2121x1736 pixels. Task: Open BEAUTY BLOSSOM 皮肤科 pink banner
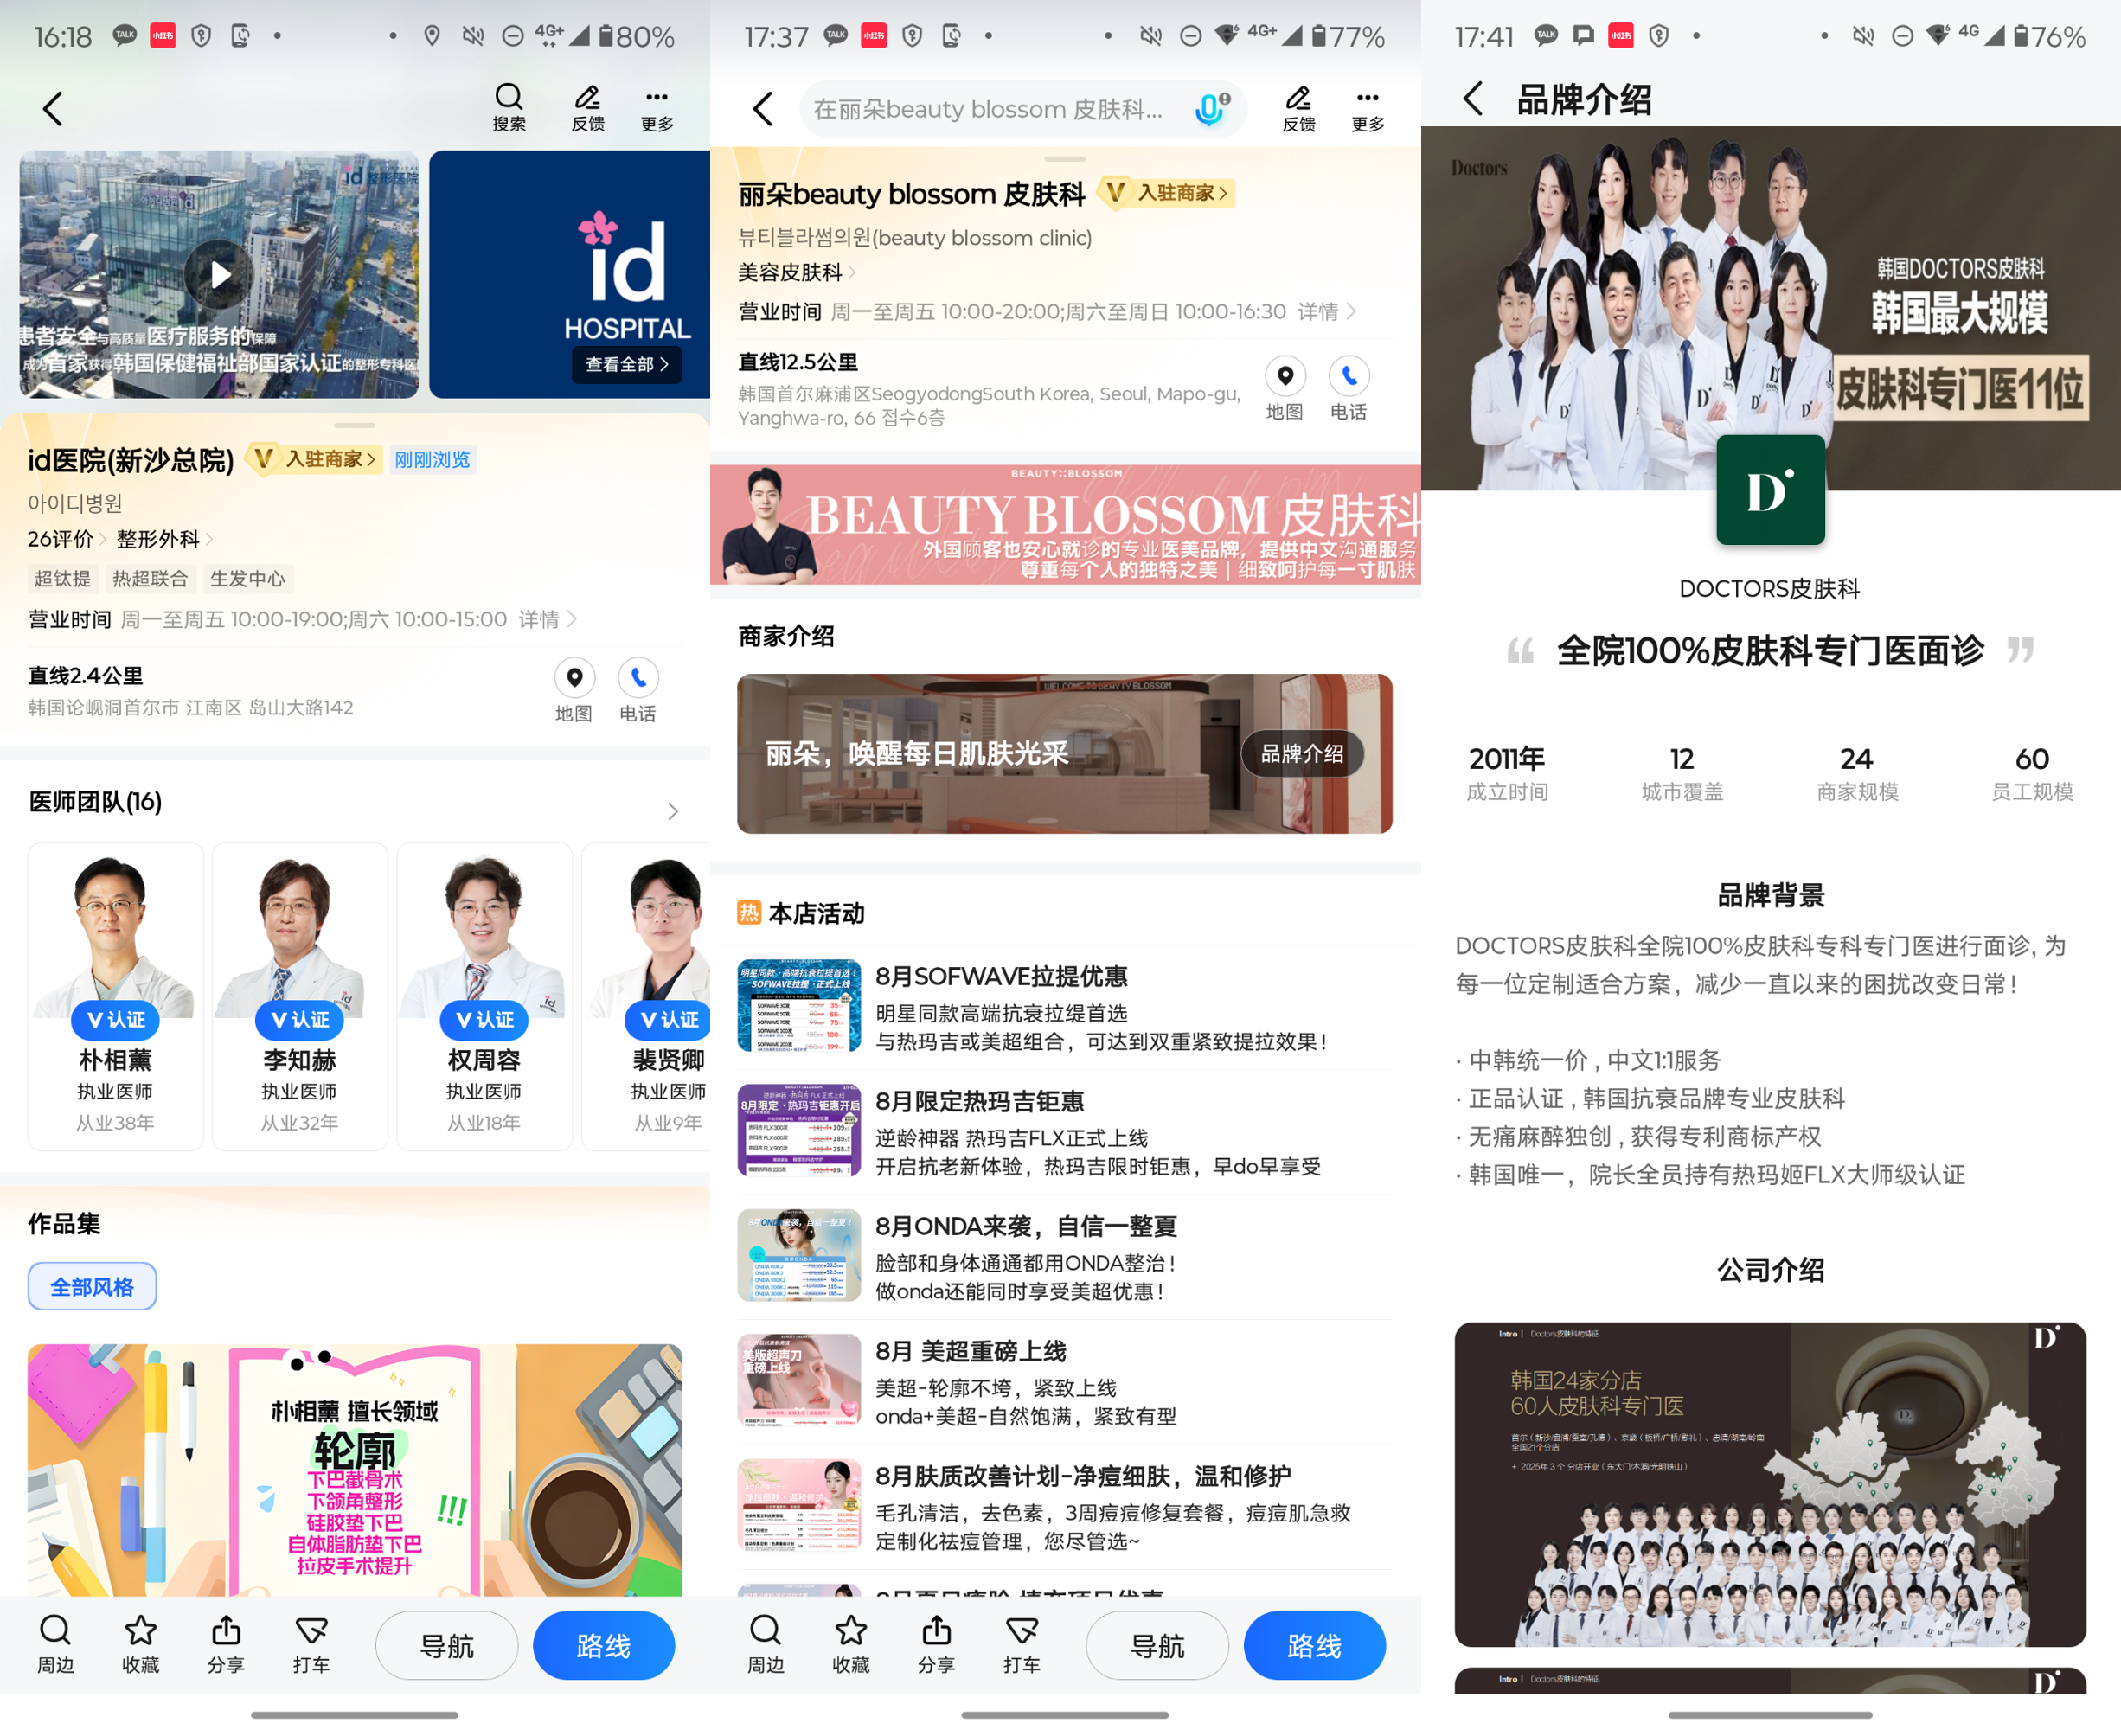point(1065,524)
